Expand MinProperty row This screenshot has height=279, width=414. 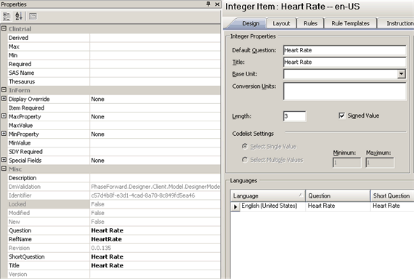click(4, 134)
